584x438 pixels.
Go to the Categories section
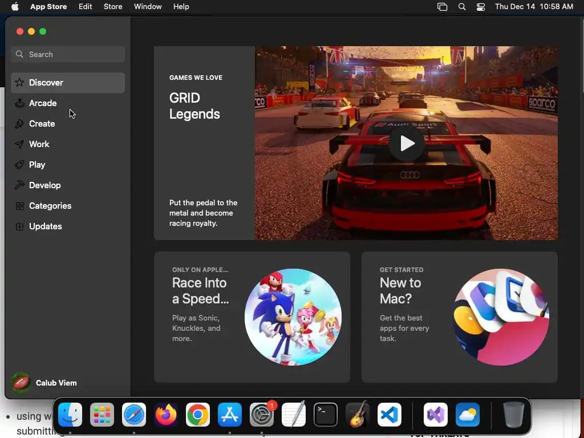pyautogui.click(x=68, y=205)
